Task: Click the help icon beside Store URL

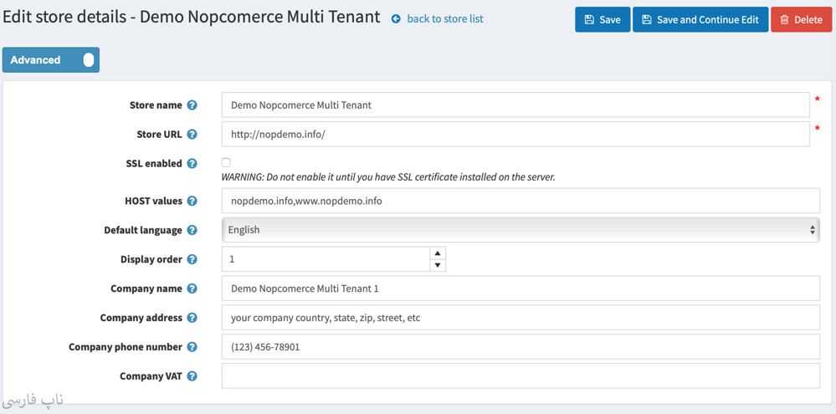Action: point(192,135)
